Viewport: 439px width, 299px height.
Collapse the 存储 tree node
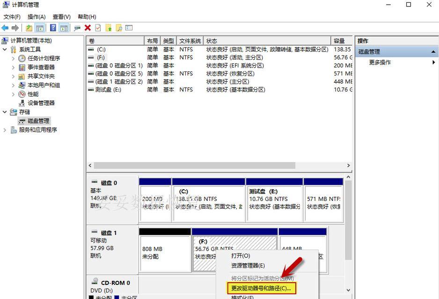(x=5, y=112)
